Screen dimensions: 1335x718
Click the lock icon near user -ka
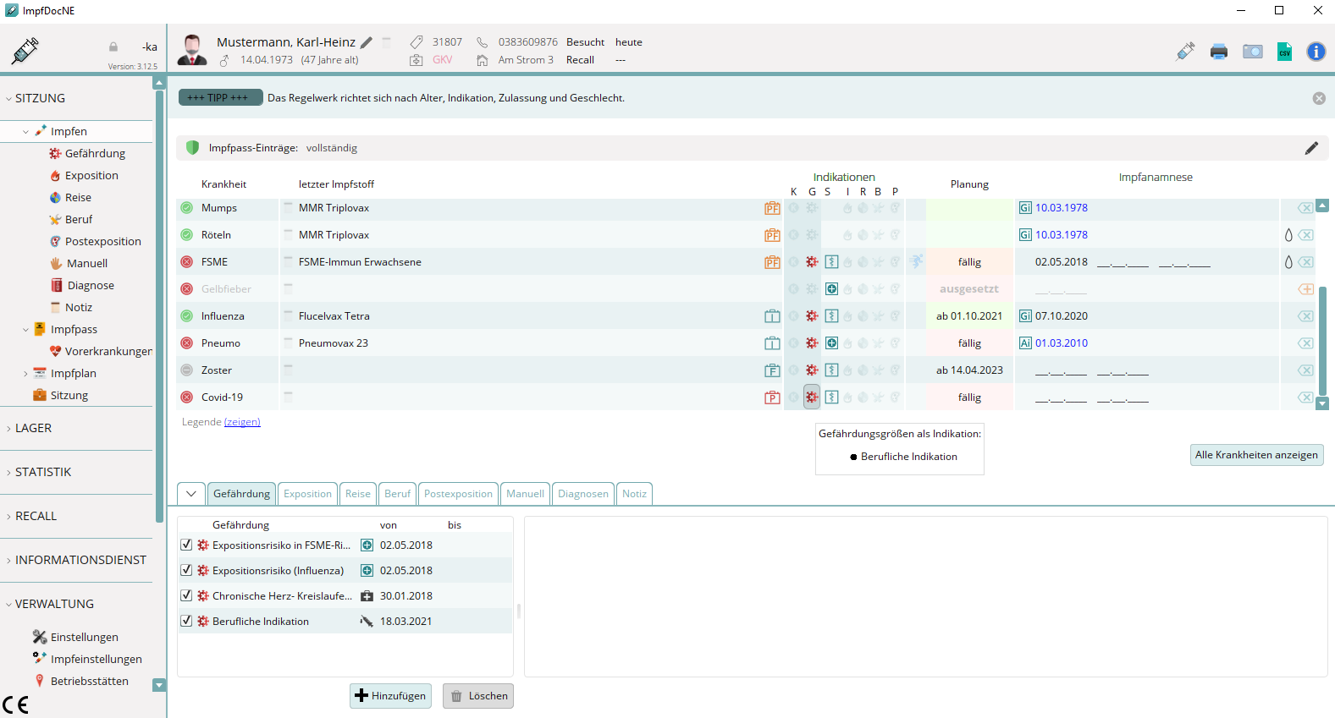[113, 47]
